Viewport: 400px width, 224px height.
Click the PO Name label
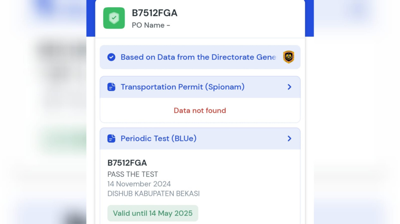point(151,25)
